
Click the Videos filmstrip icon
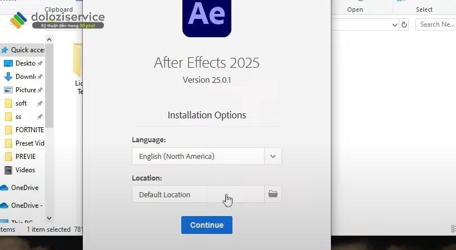8,170
